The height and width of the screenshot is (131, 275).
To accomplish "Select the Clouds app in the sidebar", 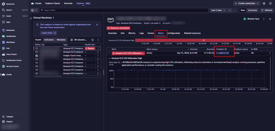I will pyautogui.click(x=9, y=75).
